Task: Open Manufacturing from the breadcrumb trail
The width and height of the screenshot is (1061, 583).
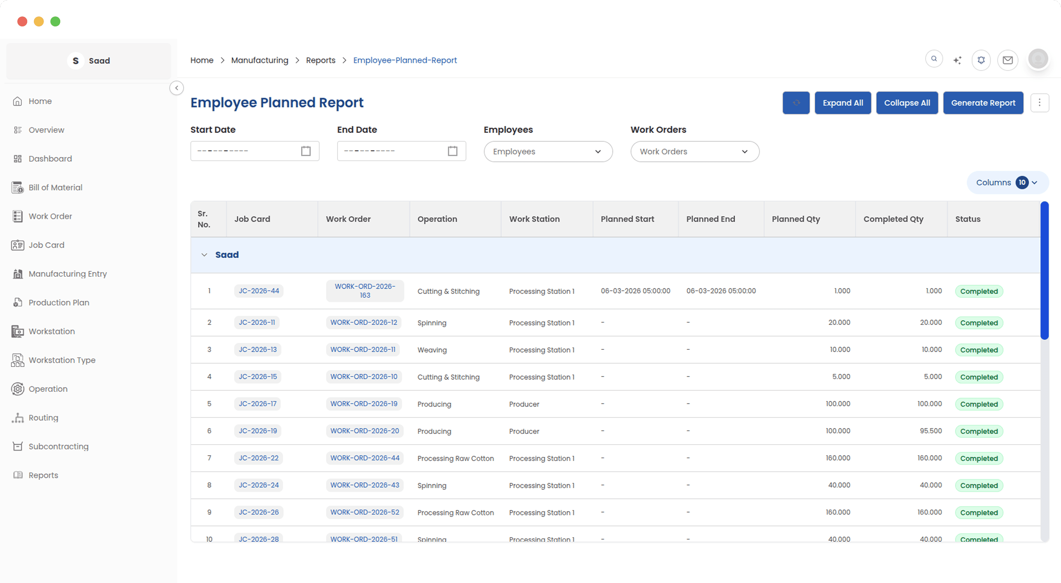Action: [x=260, y=60]
